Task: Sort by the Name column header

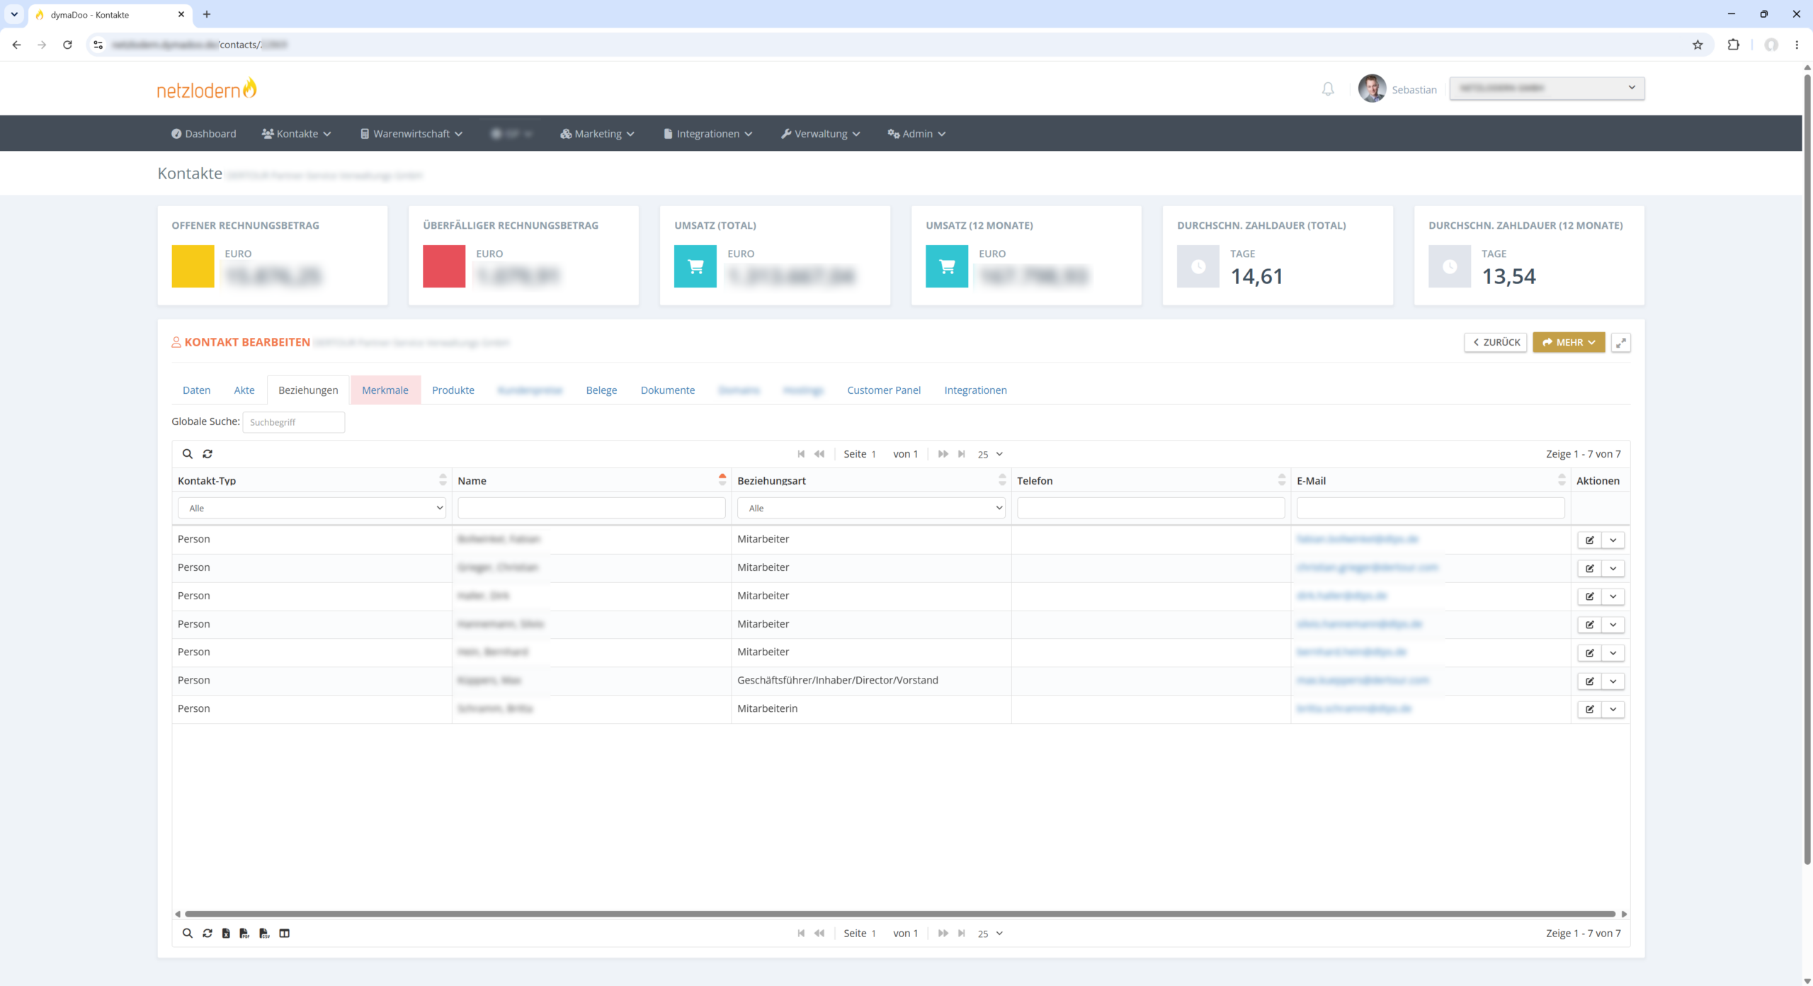Action: coord(591,481)
